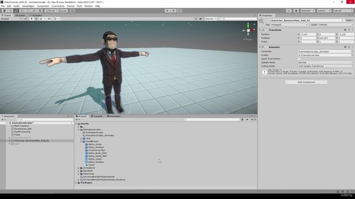Click the grid snapping button beside Local
This screenshot has width=355, height=199.
tap(72, 11)
